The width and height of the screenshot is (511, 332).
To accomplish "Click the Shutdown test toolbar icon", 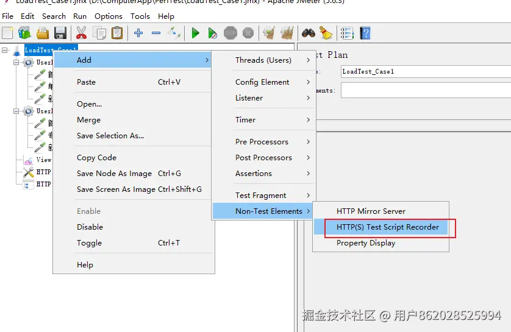I will click(x=248, y=33).
